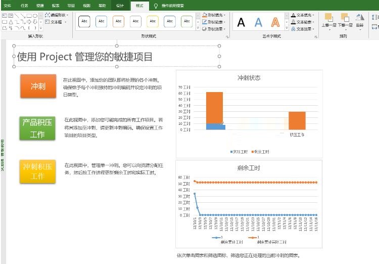
Task: Open 形状效果 shape effects dropdown
Action: 214,29
